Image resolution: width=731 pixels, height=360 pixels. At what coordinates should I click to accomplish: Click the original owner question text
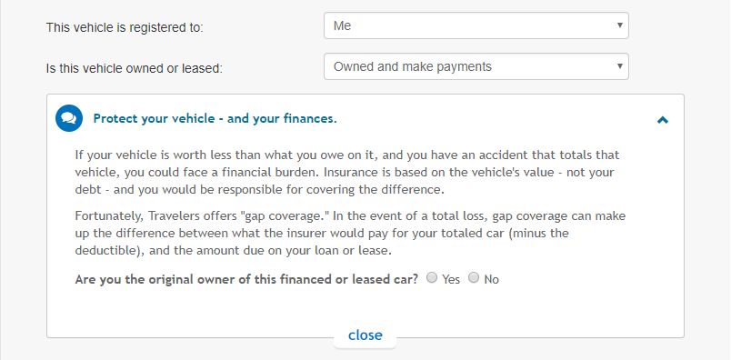coord(246,279)
